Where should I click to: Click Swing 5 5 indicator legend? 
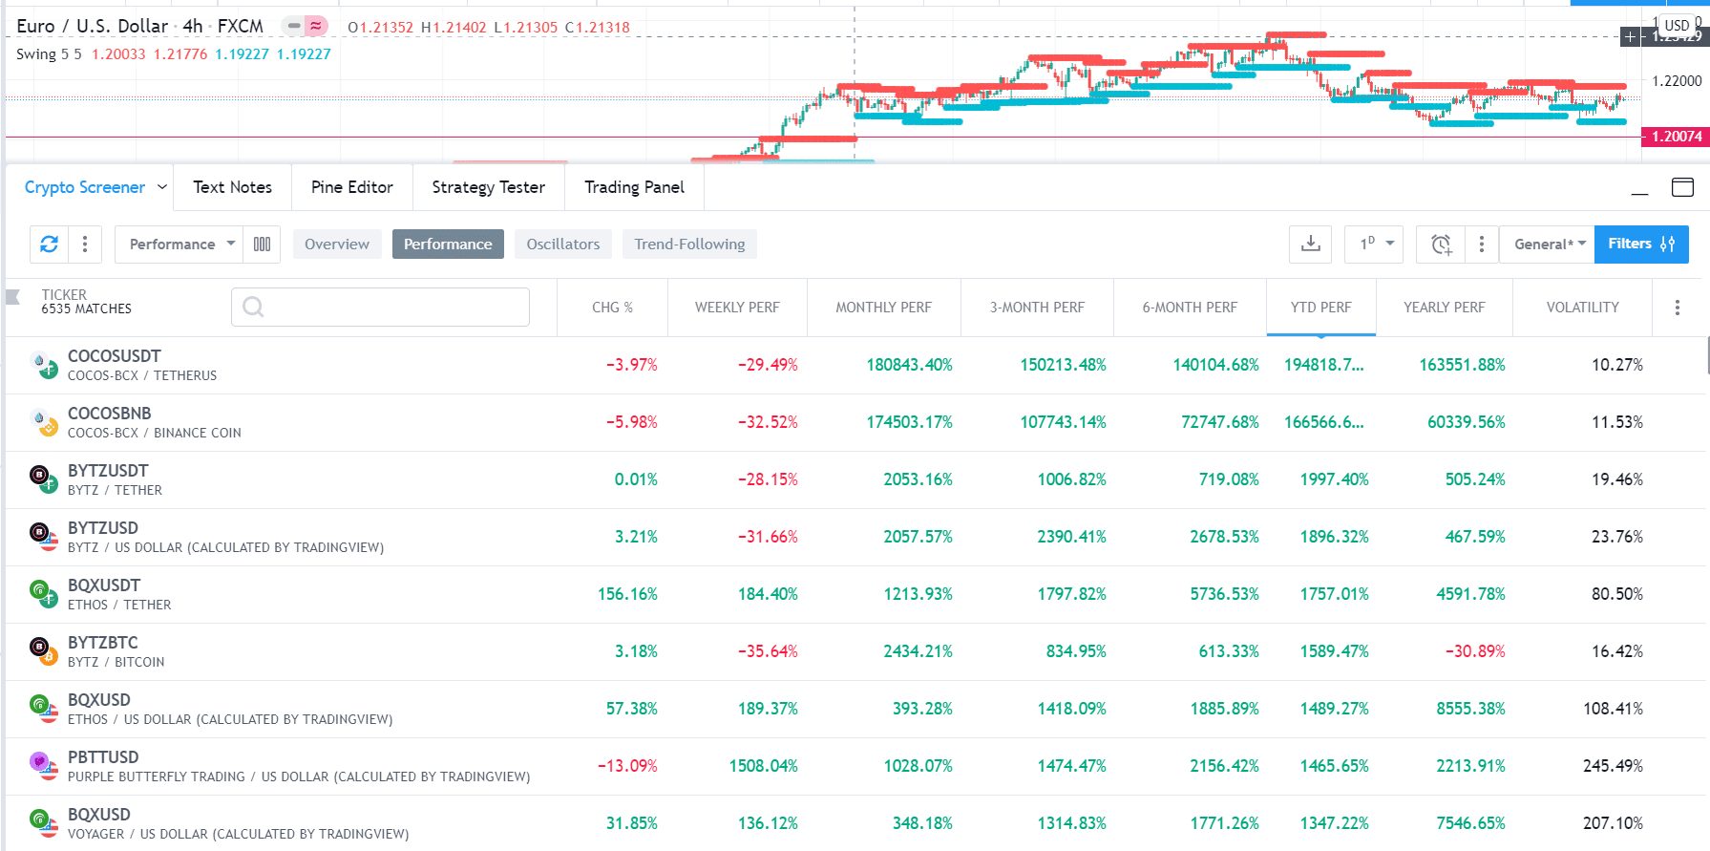pyautogui.click(x=49, y=54)
